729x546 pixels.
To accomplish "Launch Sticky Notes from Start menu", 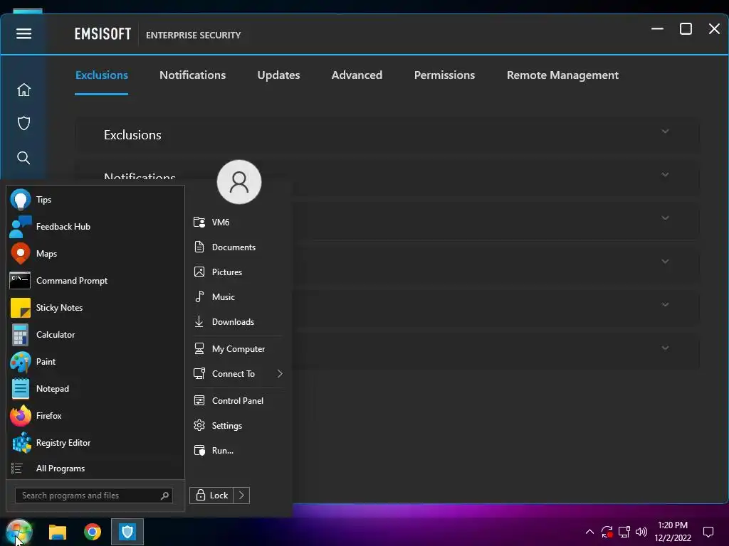I will (x=96, y=307).
